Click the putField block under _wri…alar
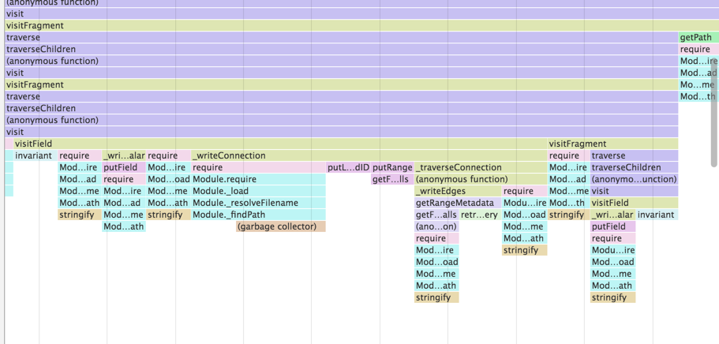719x344 pixels. coord(124,167)
